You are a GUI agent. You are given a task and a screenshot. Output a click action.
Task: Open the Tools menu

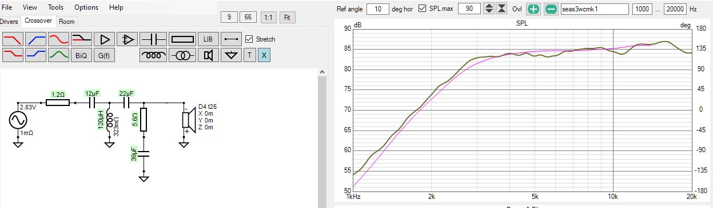[x=56, y=7]
